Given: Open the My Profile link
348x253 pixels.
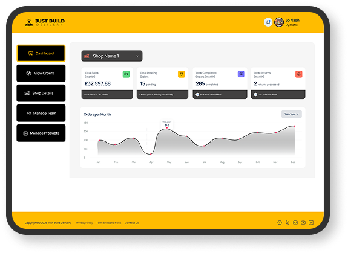Looking at the screenshot, I should pyautogui.click(x=291, y=25).
